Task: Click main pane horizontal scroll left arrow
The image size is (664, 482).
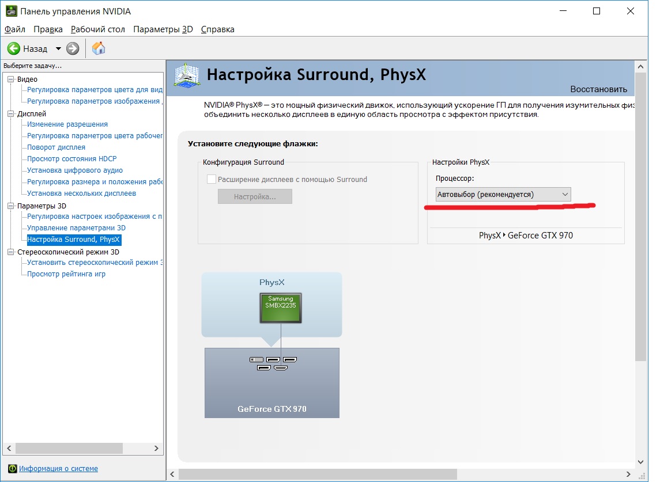Action: pyautogui.click(x=172, y=474)
